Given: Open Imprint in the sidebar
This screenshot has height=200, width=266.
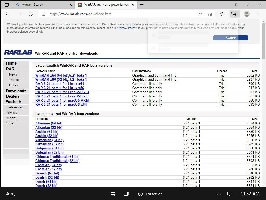Looking at the screenshot, I should [x=11, y=118].
